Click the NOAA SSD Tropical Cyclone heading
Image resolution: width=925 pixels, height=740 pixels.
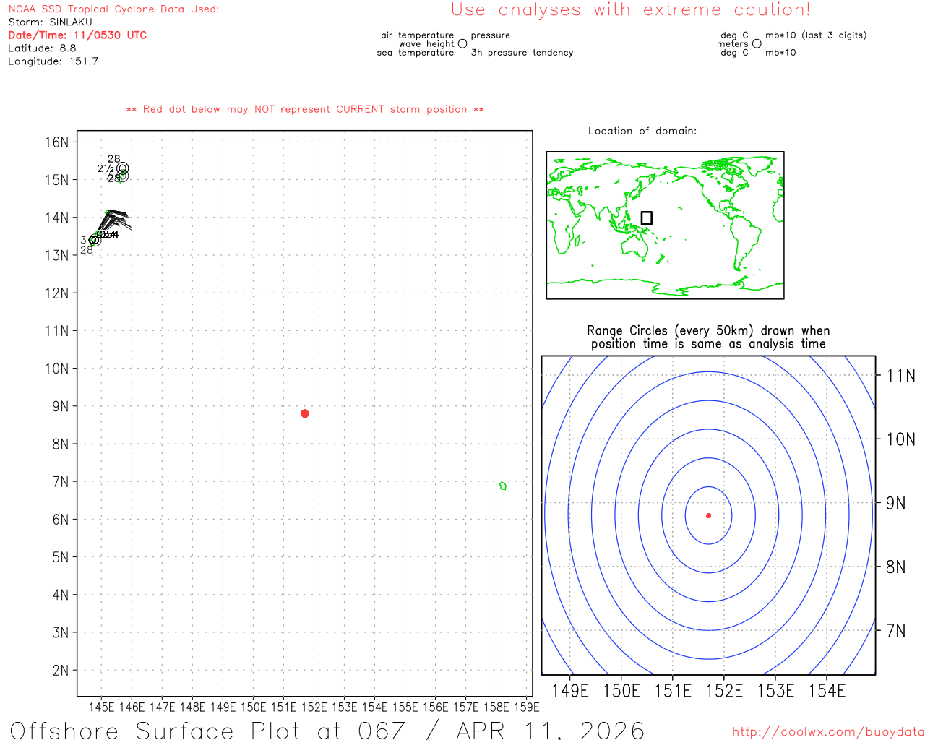tap(113, 9)
